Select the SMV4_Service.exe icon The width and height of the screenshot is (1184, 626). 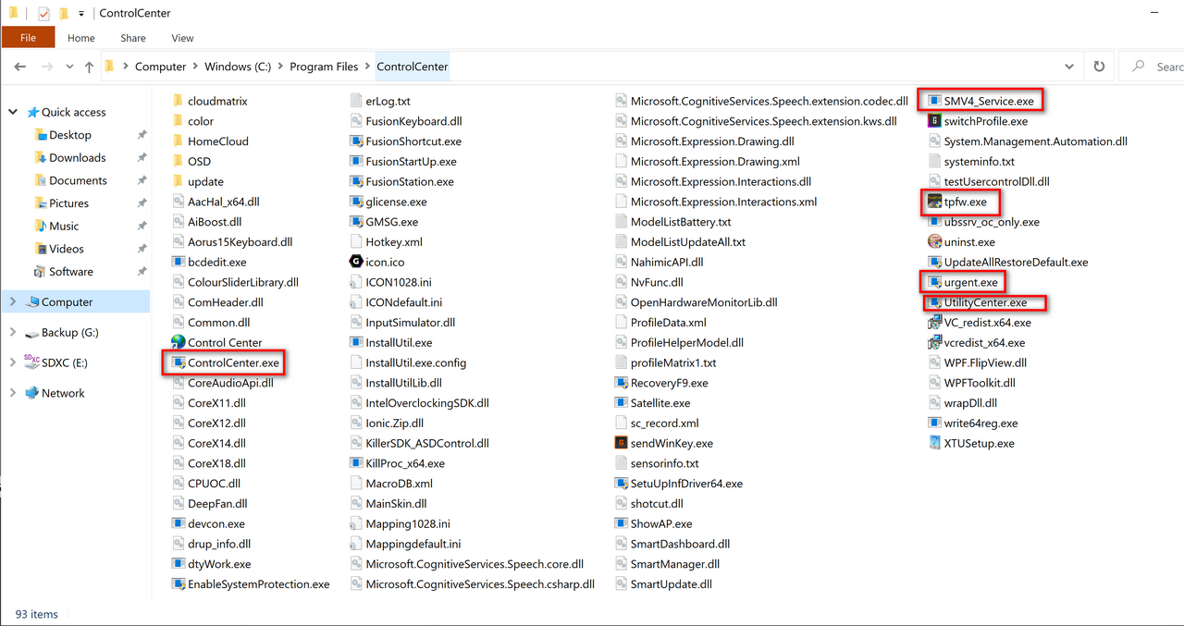(x=934, y=101)
